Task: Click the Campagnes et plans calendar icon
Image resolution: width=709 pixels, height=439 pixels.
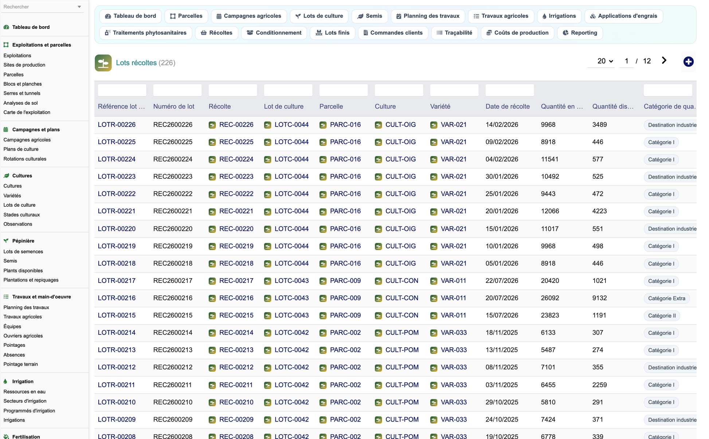Action: (x=6, y=129)
